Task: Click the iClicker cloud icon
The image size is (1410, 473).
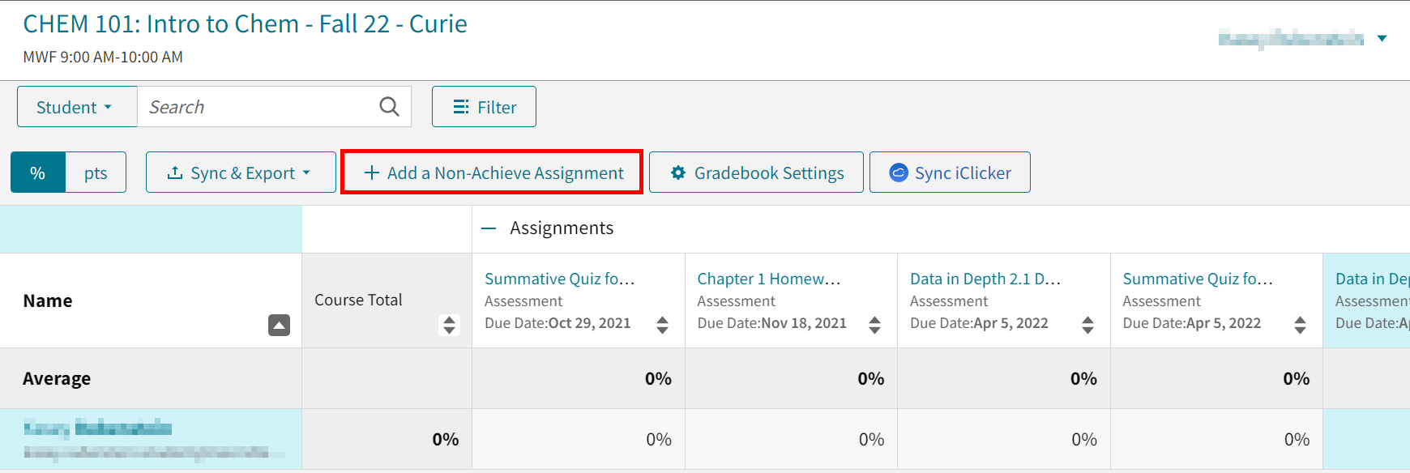Action: pos(898,172)
